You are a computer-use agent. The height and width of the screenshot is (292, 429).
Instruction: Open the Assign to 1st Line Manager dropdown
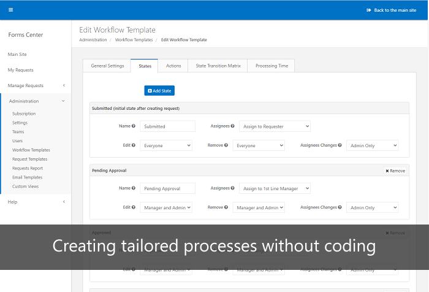click(275, 188)
